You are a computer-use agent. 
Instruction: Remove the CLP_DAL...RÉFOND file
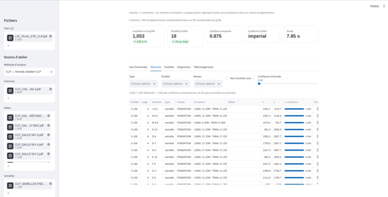49,116
